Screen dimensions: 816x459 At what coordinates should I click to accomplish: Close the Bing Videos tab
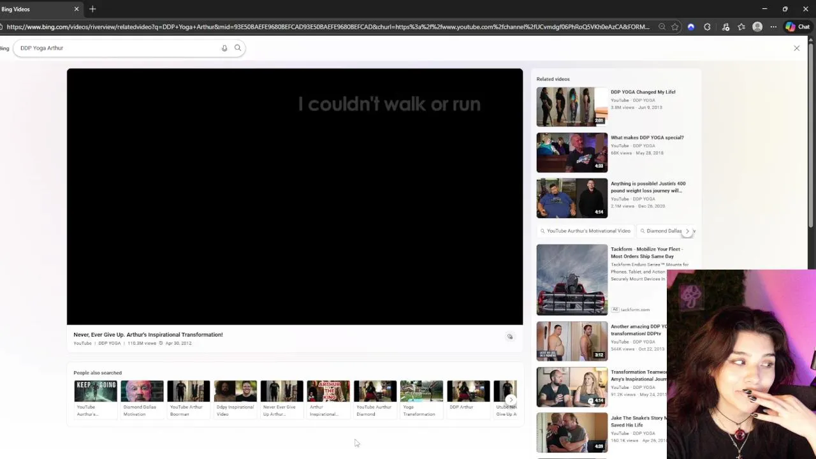[x=76, y=9]
